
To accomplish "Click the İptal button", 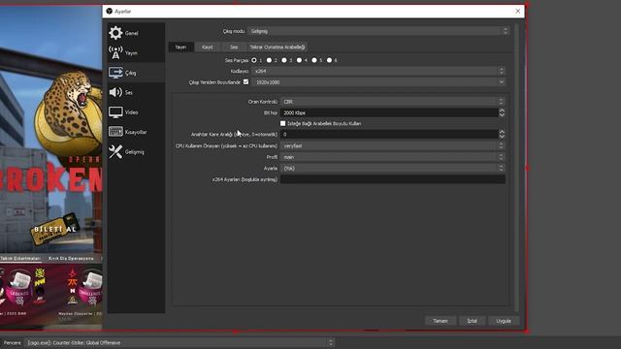I will [x=472, y=321].
